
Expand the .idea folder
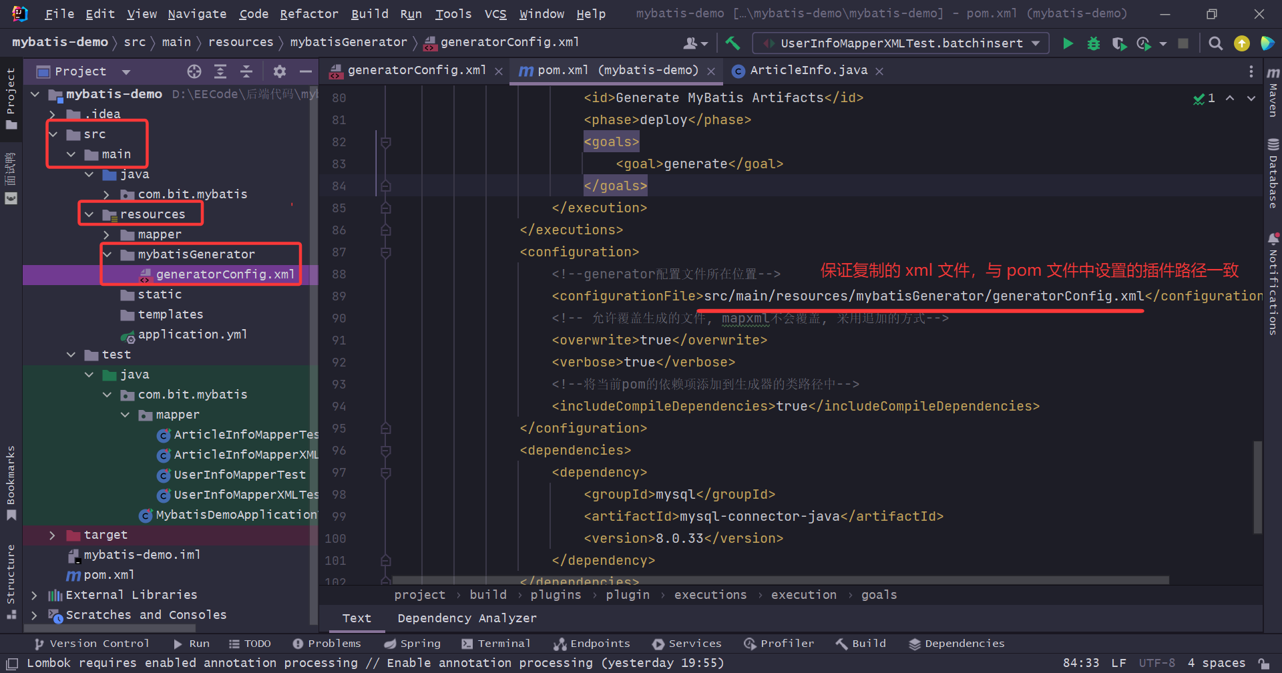[x=52, y=114]
